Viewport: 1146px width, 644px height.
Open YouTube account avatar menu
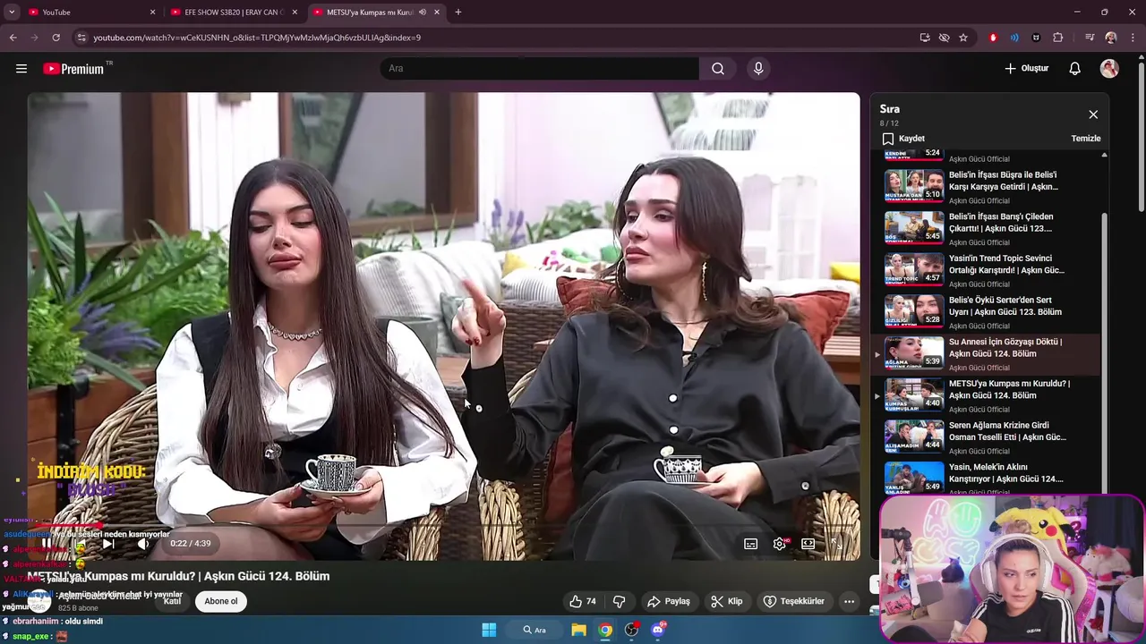click(x=1109, y=69)
